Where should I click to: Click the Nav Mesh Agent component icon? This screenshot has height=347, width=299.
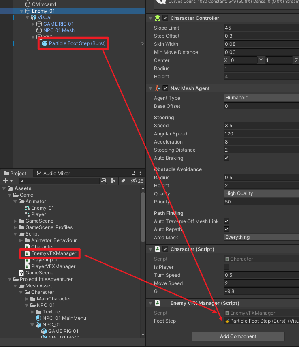point(158,88)
